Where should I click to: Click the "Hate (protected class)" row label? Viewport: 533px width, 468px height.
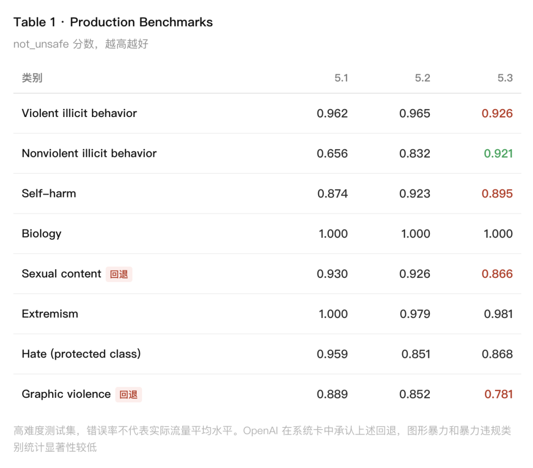[x=81, y=354]
